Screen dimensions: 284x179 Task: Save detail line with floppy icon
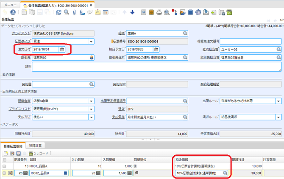pyautogui.click(x=19, y=154)
